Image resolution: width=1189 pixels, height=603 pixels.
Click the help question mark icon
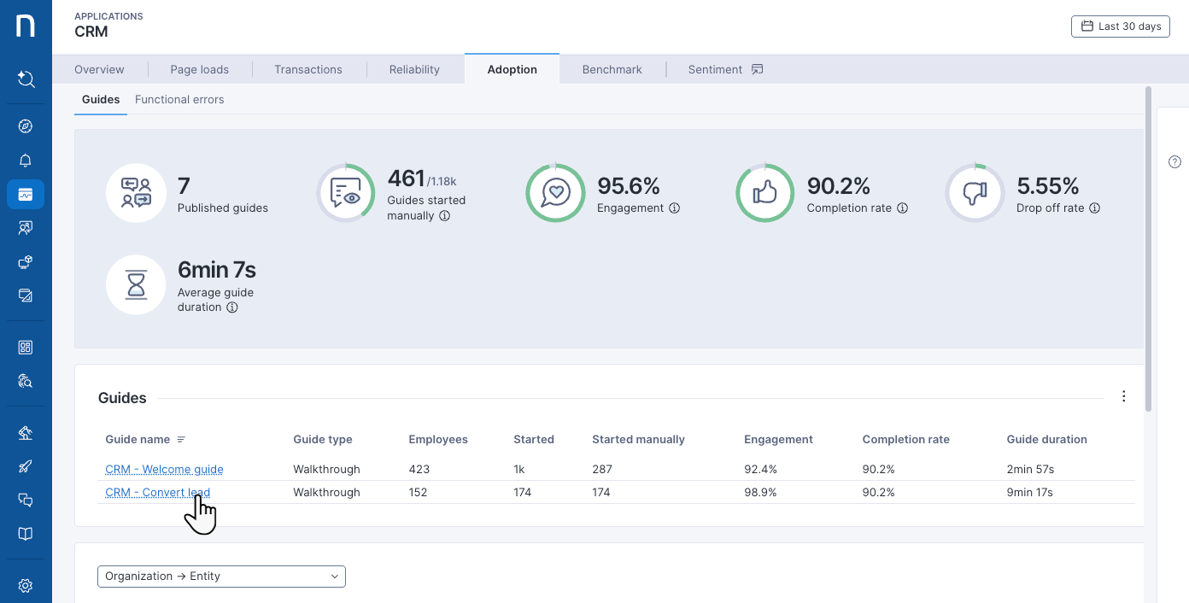tap(1174, 162)
